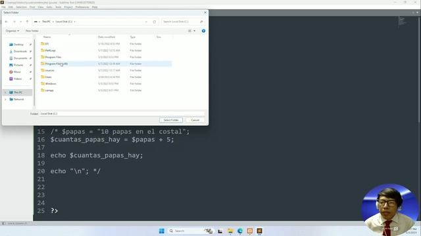Go back using the dialog's back arrow

pyautogui.click(x=7, y=22)
